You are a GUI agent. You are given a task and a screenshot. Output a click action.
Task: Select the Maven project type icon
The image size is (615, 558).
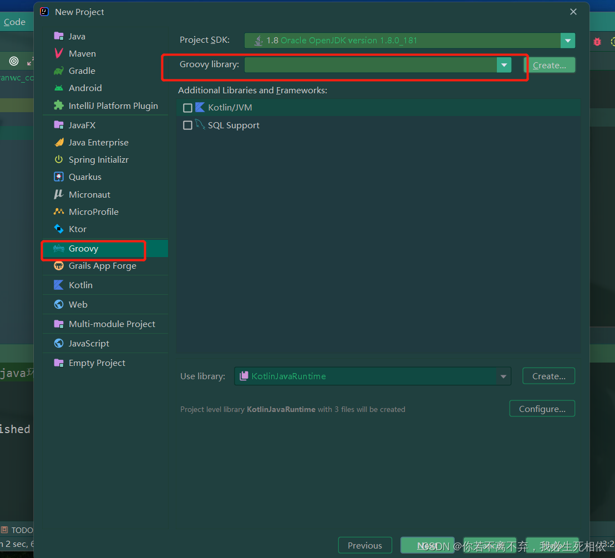59,53
